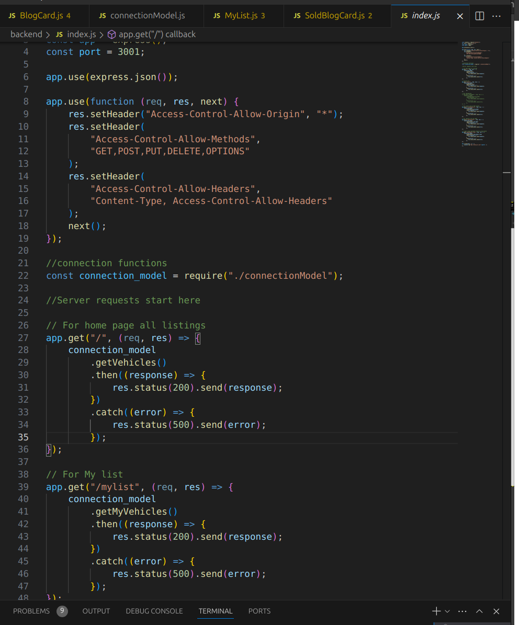Expand the backend folder breadcrumb
The width and height of the screenshot is (519, 625).
pyautogui.click(x=26, y=34)
